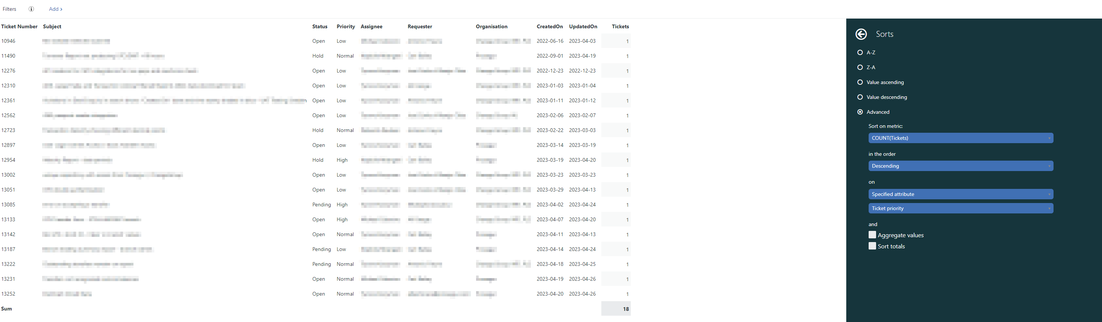Click the Status column header
Screen dimensions: 1102x322
coord(319,26)
